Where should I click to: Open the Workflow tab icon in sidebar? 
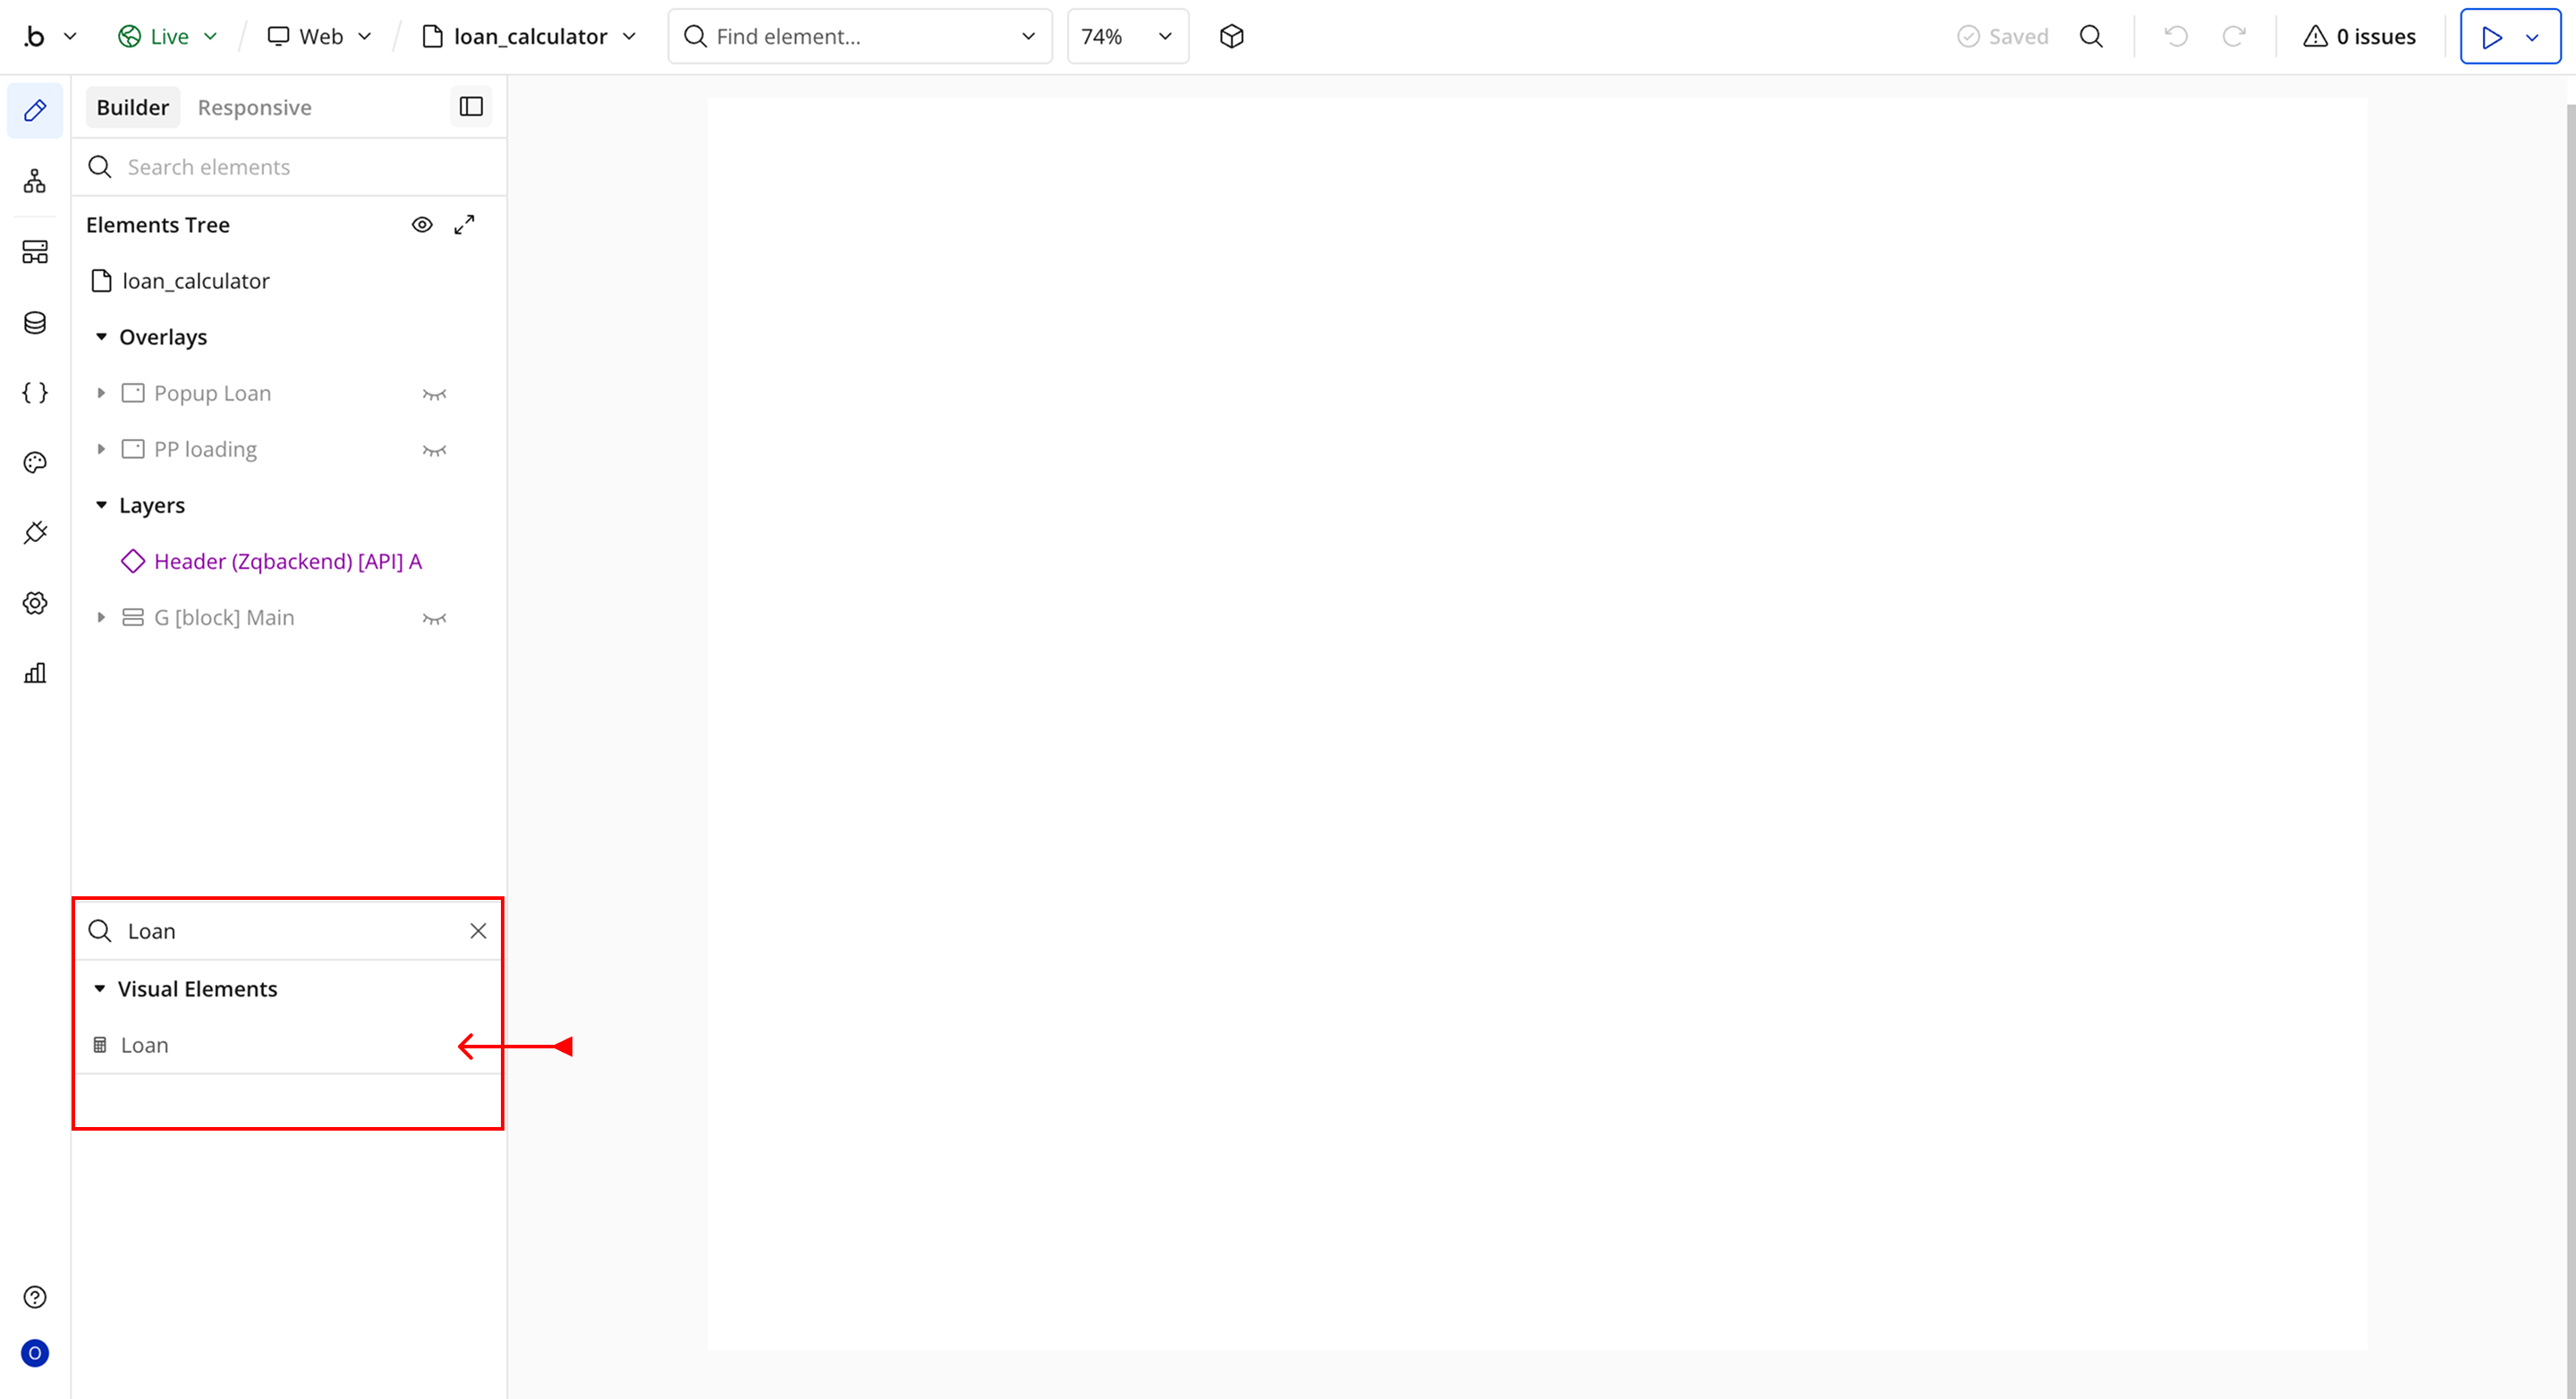(x=35, y=181)
